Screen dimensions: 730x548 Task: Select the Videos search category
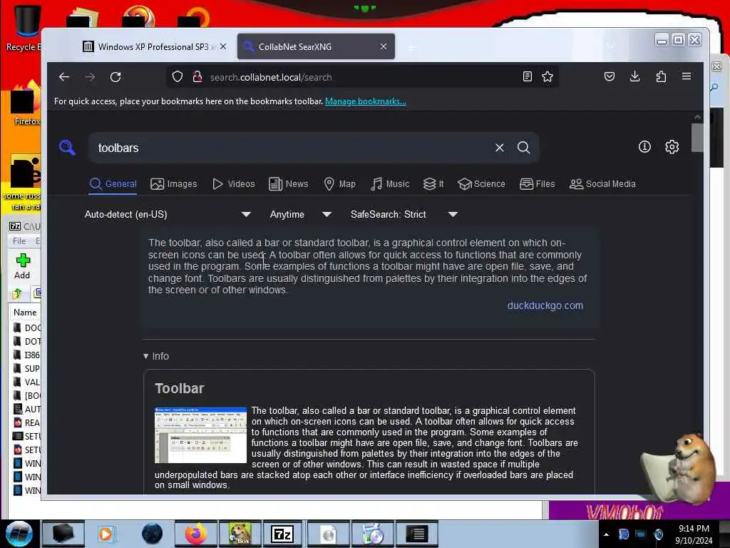pos(233,184)
